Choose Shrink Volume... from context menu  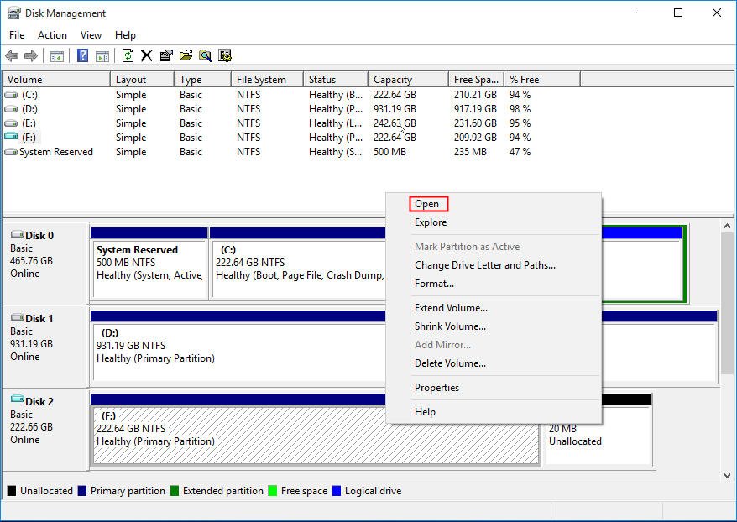point(450,326)
